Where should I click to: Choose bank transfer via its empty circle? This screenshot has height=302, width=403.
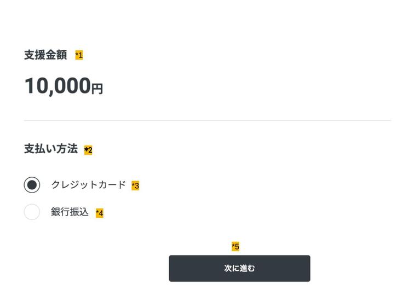(32, 212)
